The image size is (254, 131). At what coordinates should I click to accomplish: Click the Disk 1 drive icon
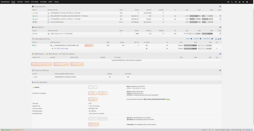(48, 16)
